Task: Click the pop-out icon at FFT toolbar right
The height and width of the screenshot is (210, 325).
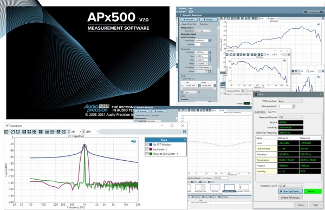Action: coord(185,132)
